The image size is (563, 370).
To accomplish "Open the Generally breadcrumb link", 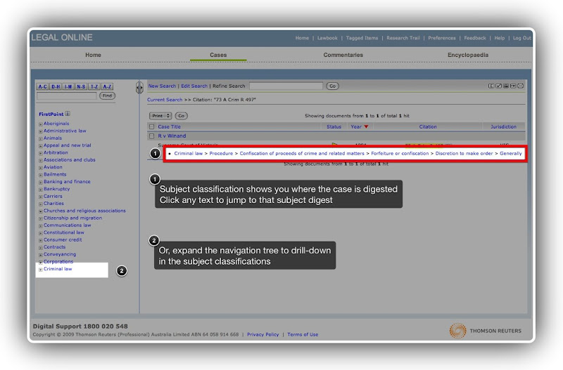I will point(511,153).
